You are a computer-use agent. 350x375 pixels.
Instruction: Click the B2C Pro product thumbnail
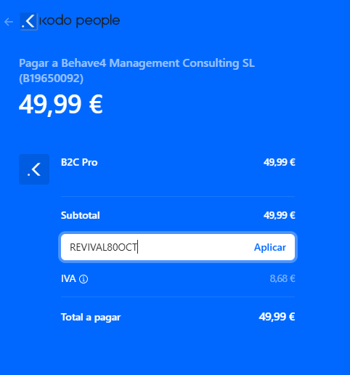click(34, 169)
